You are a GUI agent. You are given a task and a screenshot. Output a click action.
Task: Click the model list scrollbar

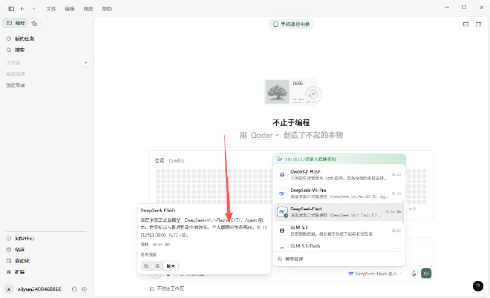(403, 212)
